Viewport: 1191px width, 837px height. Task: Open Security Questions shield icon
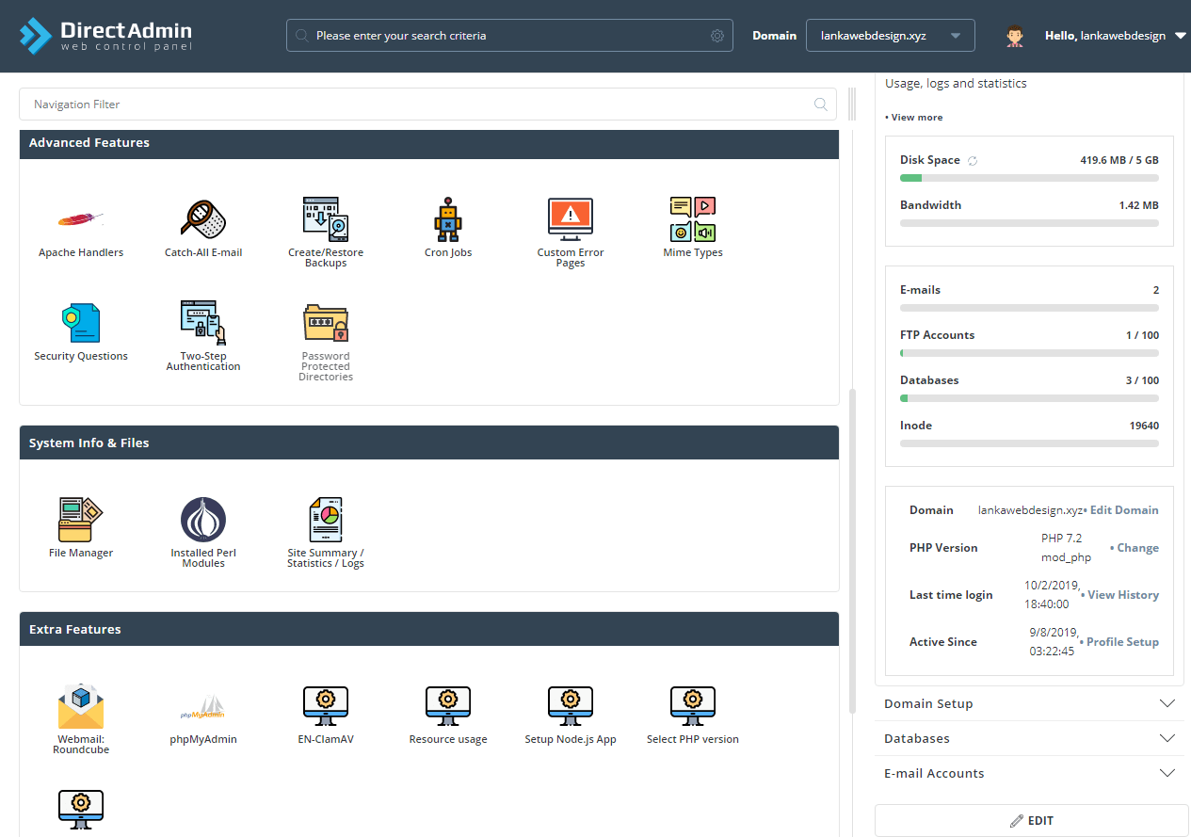(x=81, y=323)
